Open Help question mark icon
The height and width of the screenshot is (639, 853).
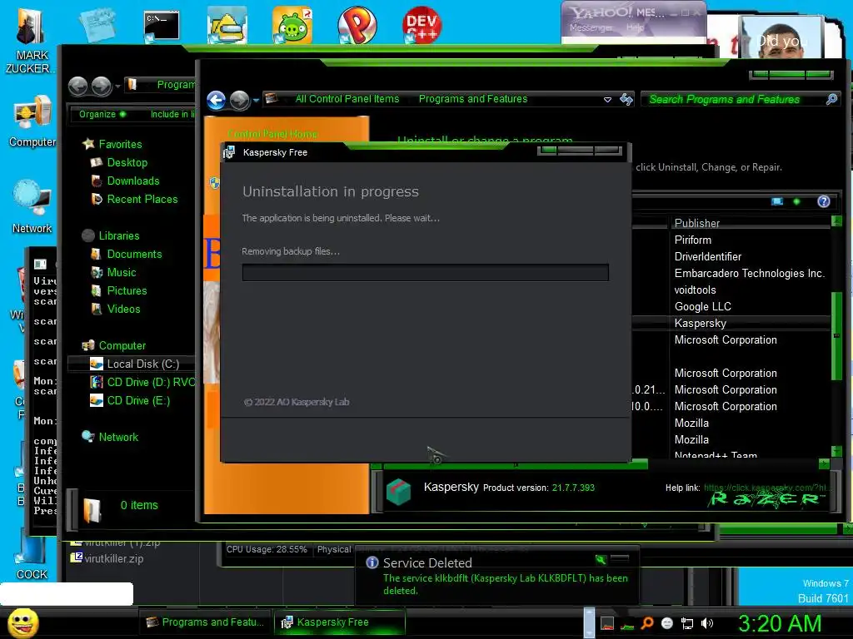point(824,201)
